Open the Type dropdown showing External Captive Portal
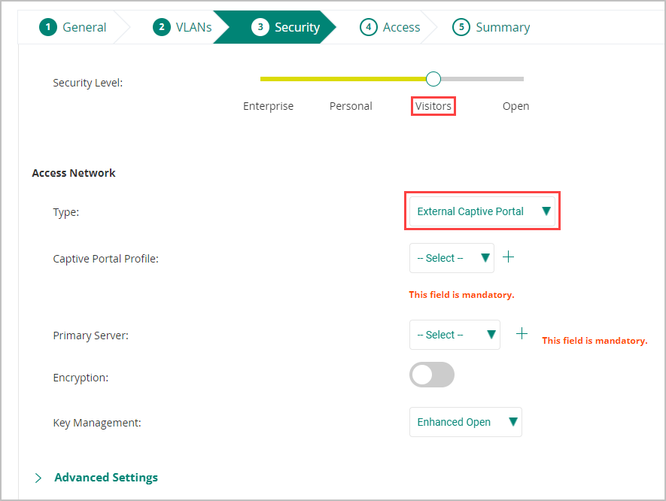The width and height of the screenshot is (666, 501). tap(482, 211)
